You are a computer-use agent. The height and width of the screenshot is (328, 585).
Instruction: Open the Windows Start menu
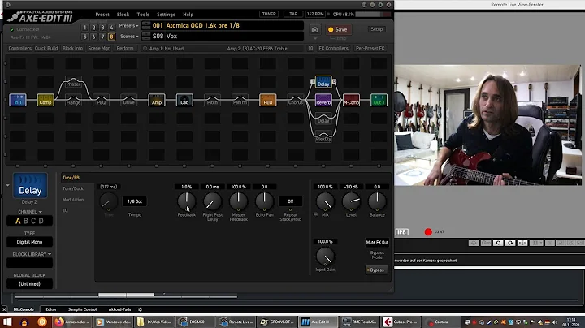[7, 322]
